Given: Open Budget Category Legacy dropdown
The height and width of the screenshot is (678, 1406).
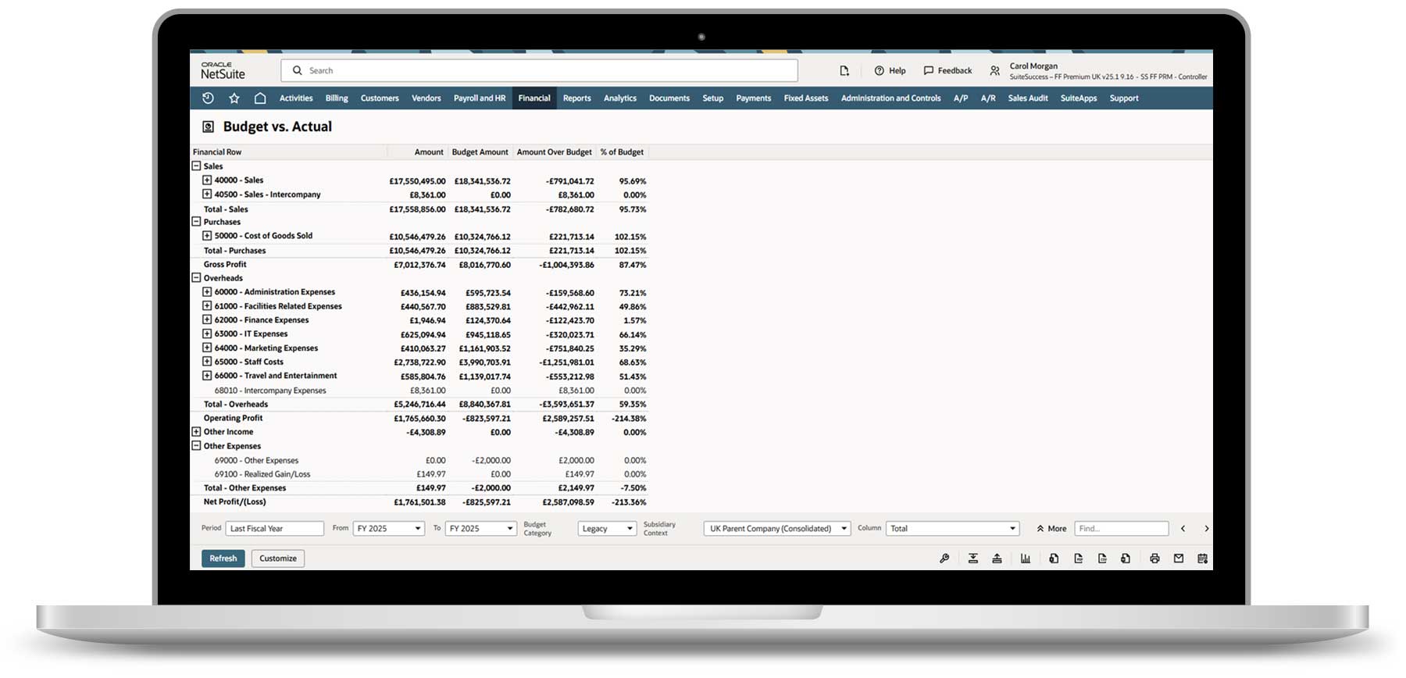Looking at the screenshot, I should point(607,529).
